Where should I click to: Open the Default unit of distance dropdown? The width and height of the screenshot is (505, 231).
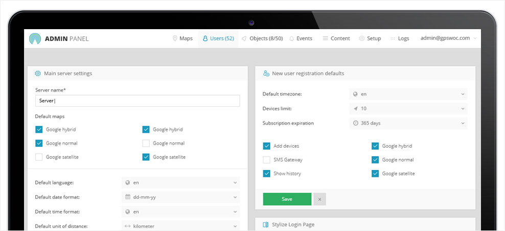[180, 225]
